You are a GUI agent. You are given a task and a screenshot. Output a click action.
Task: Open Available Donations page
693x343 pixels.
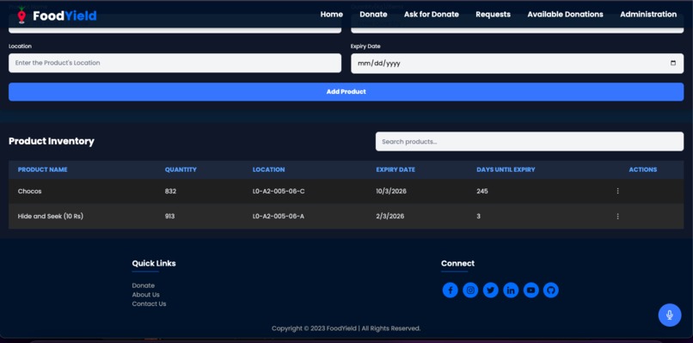point(565,14)
